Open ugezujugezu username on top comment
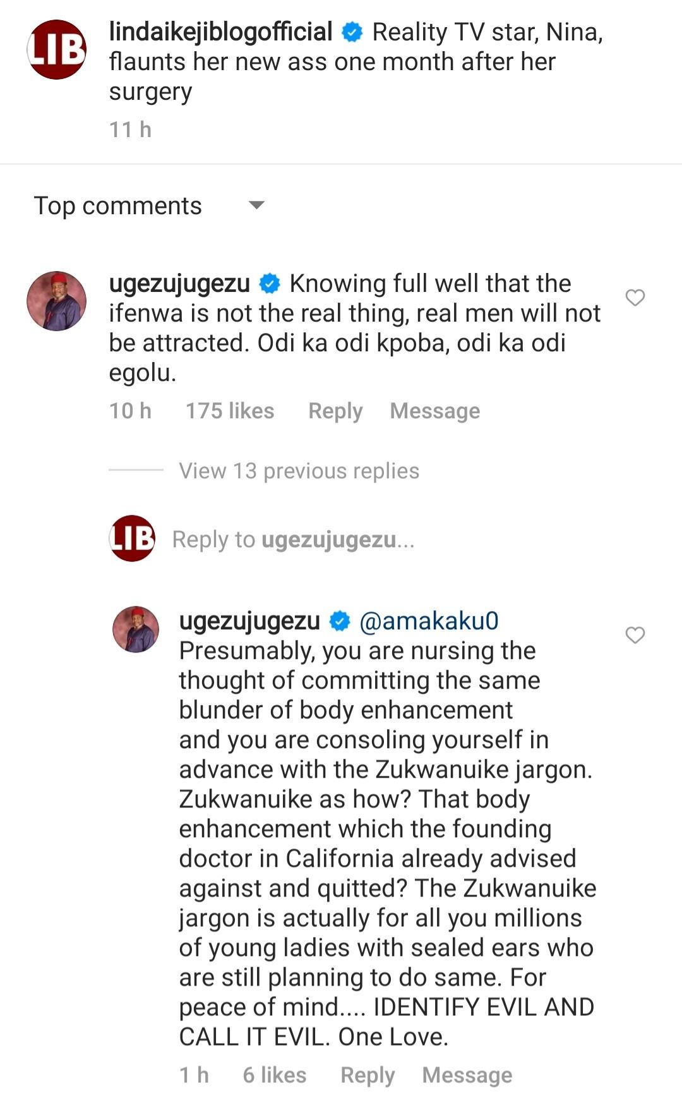Viewport: 682px width, 1100px height. pos(179,284)
